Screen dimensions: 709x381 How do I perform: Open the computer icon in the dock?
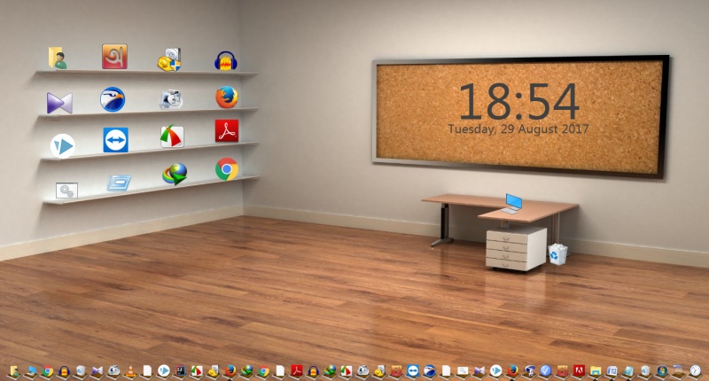click(31, 371)
